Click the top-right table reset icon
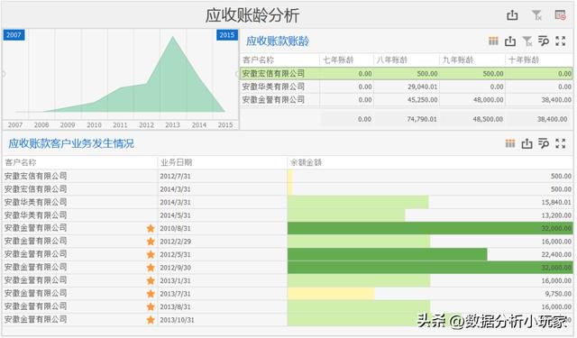Viewport: 577px width, 338px height. [x=561, y=15]
